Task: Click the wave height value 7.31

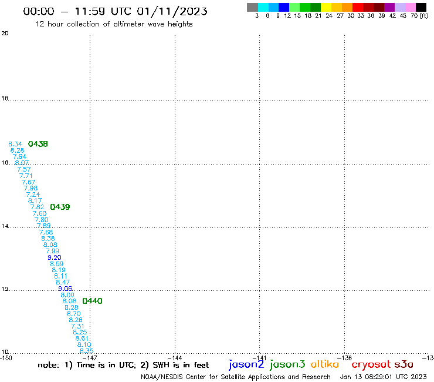Action: 77,326
